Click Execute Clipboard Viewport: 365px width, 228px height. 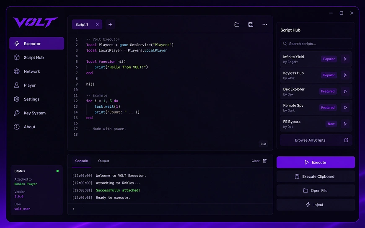point(316,176)
